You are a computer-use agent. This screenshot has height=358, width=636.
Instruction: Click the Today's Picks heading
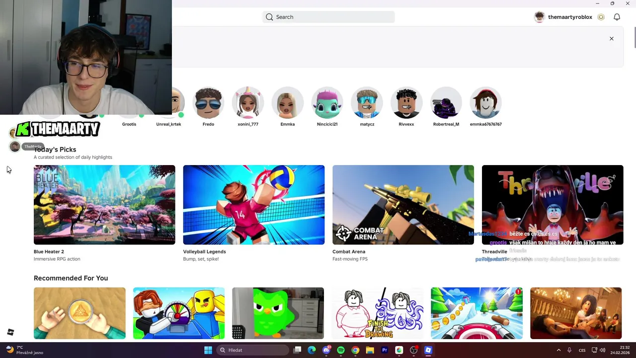pyautogui.click(x=55, y=149)
